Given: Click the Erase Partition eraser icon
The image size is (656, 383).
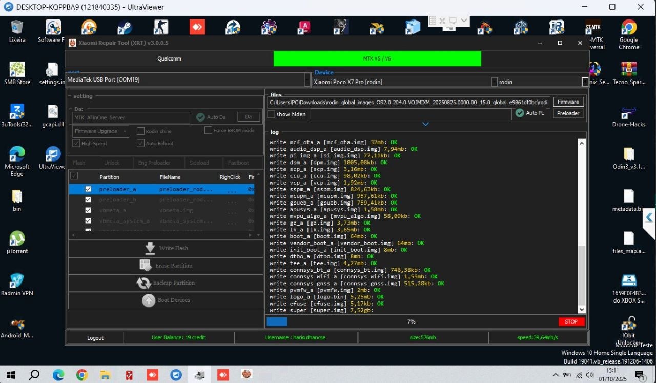Looking at the screenshot, I should click(146, 266).
